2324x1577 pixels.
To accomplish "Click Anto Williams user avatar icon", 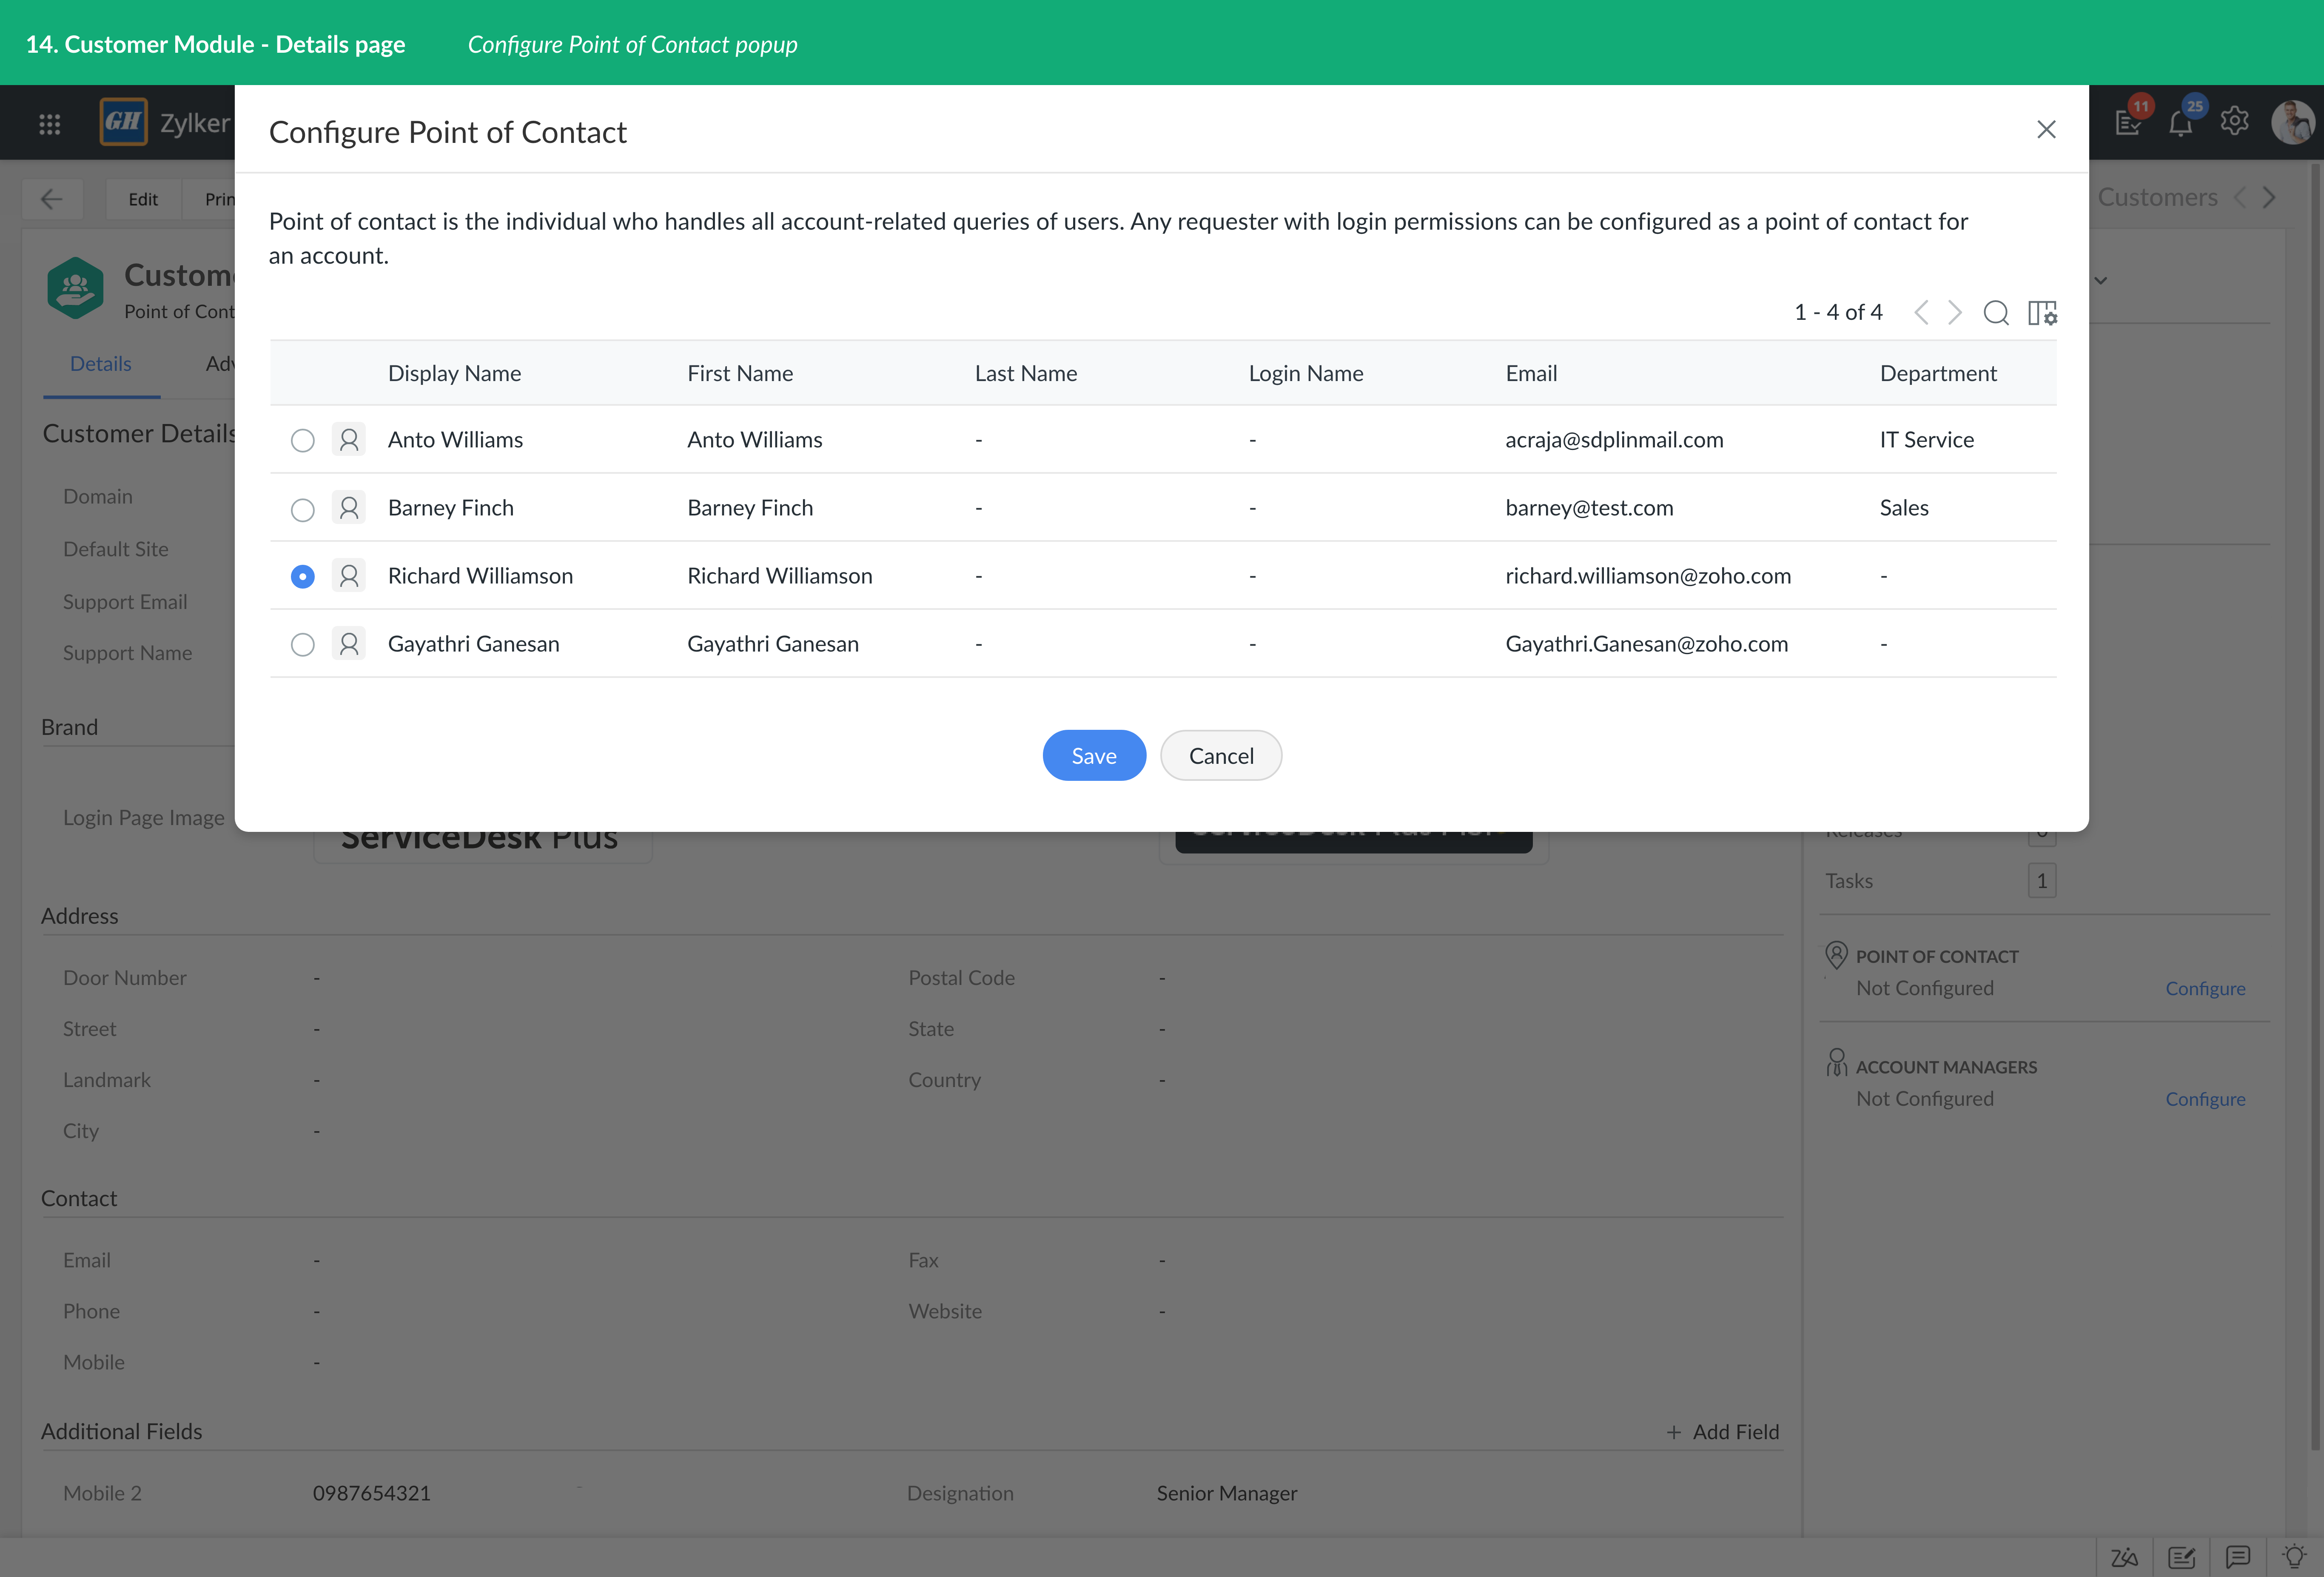I will (349, 440).
